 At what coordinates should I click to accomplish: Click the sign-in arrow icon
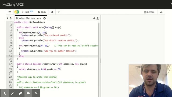[x=161, y=12]
